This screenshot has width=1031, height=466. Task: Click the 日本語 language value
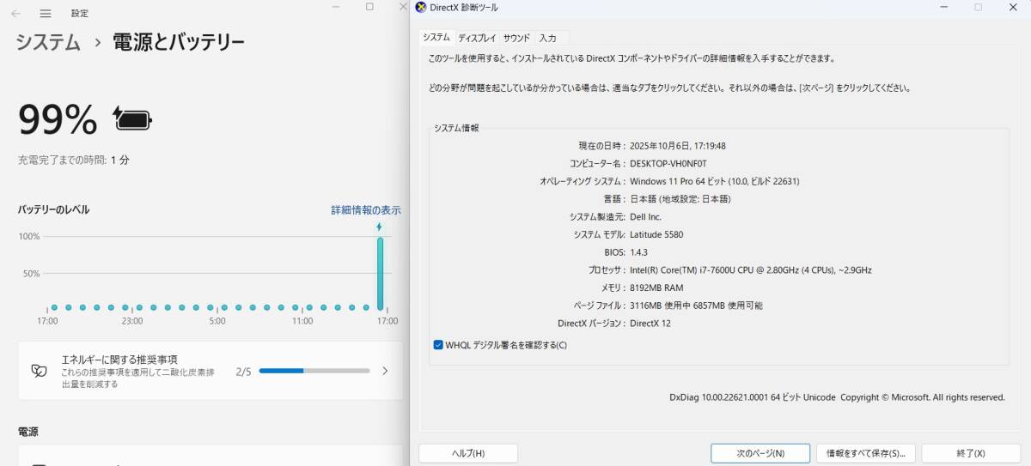click(680, 199)
